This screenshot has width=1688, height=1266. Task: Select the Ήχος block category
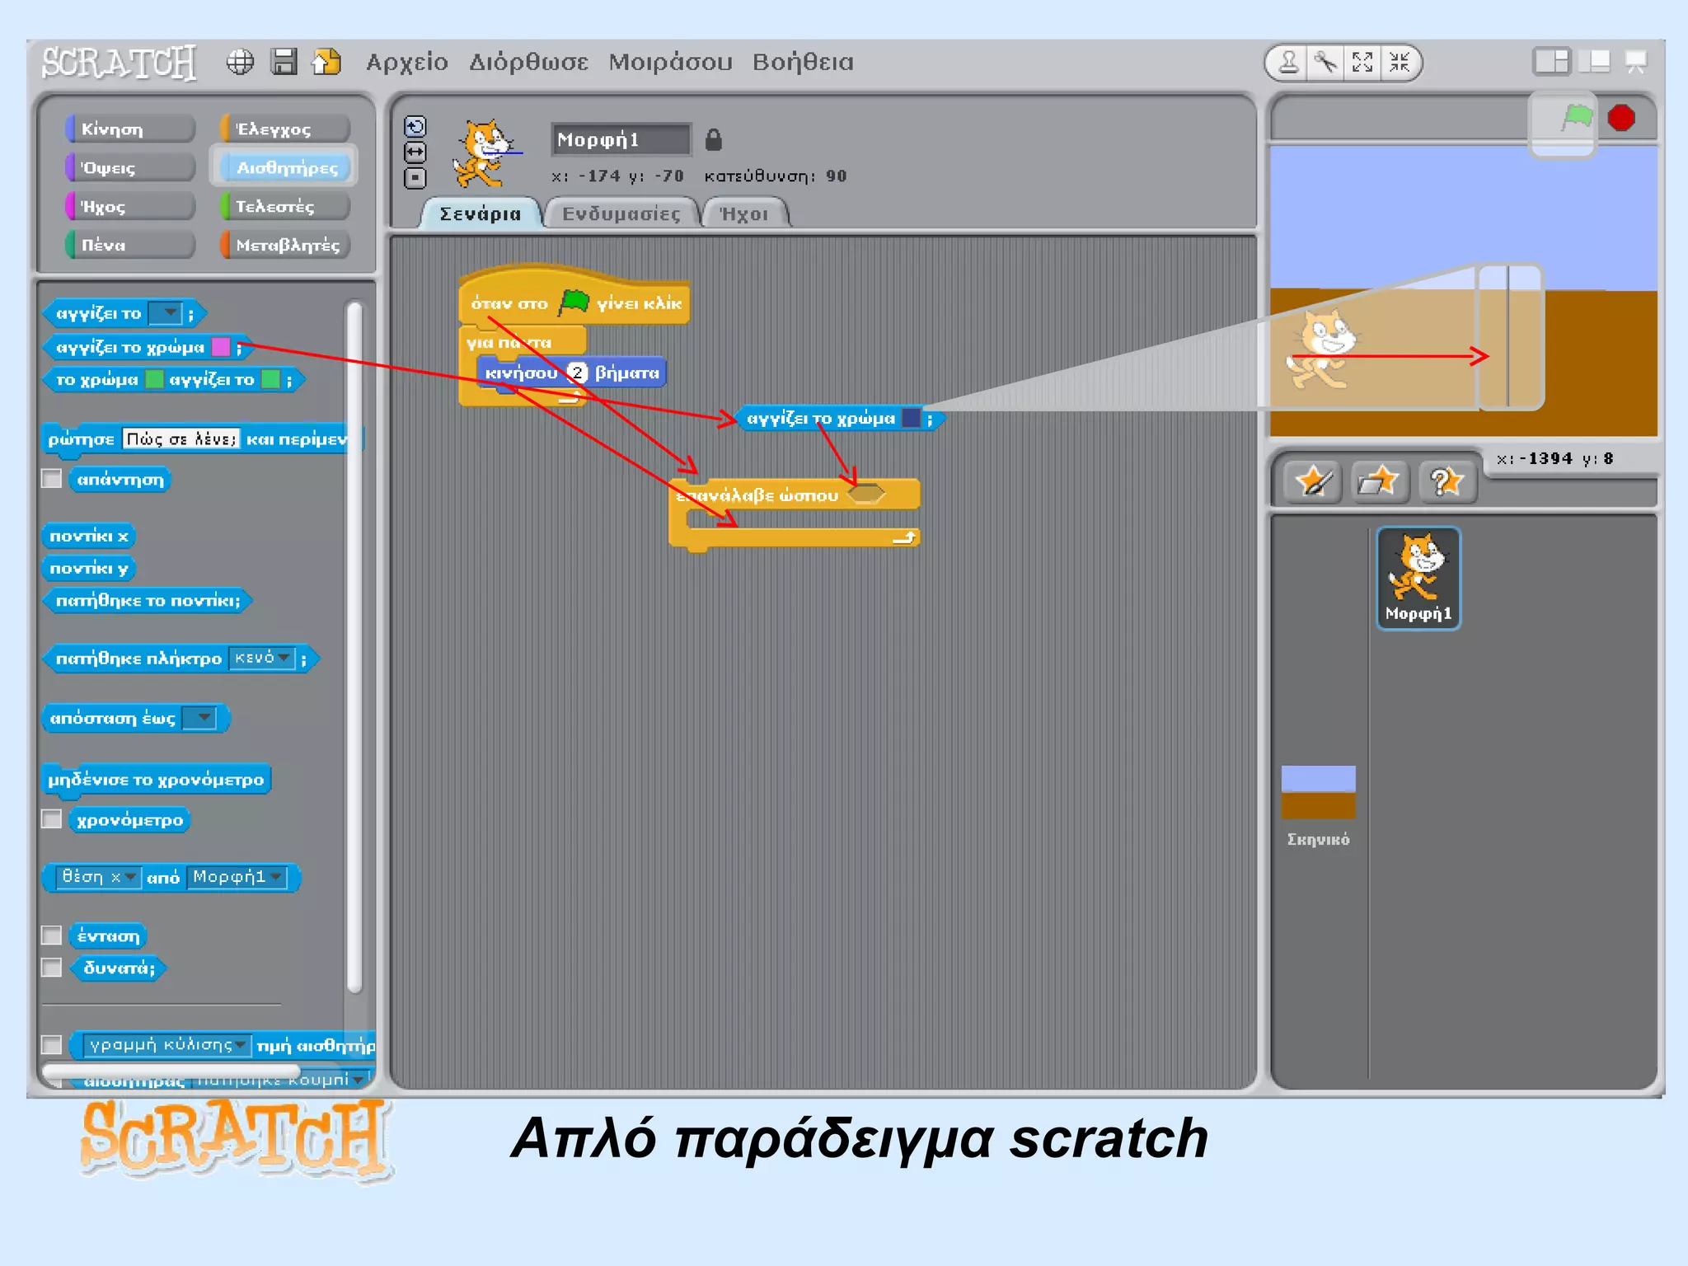coord(129,206)
